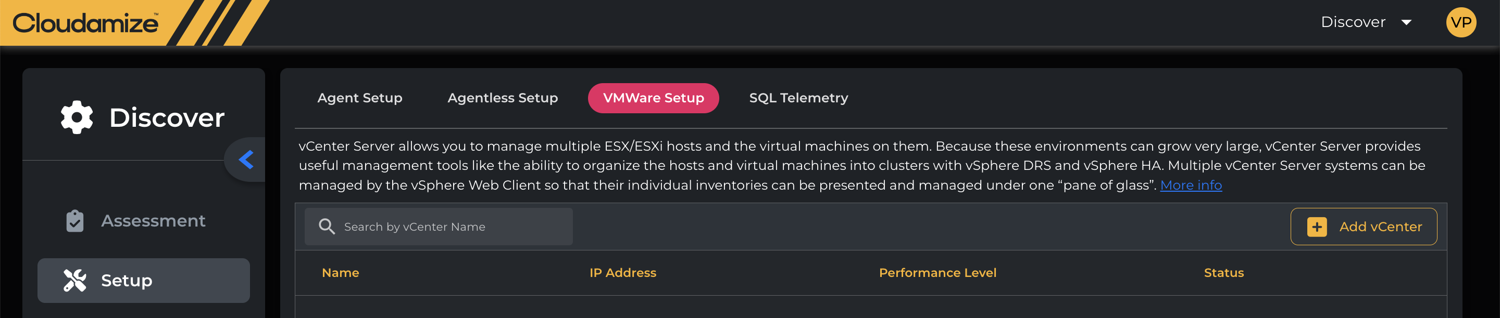Open the VP user avatar menu
The image size is (1500, 318).
tap(1460, 23)
